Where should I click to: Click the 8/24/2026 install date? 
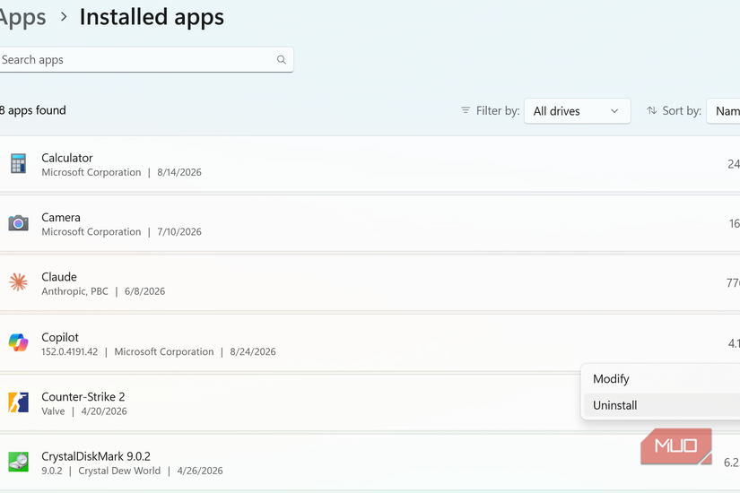coord(253,352)
